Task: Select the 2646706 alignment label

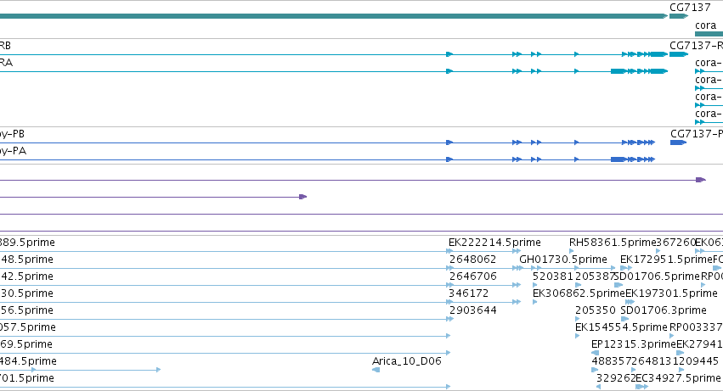Action: click(473, 276)
